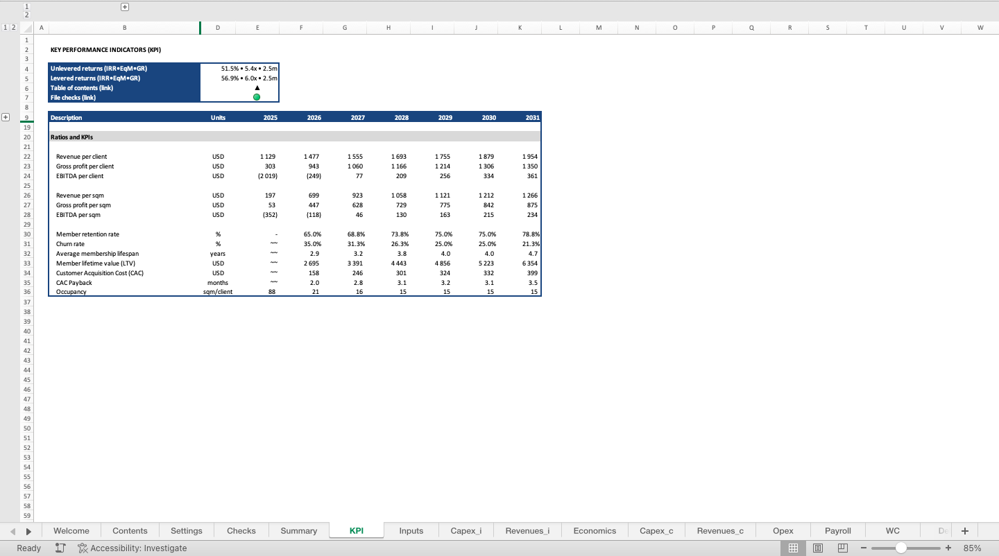Image resolution: width=999 pixels, height=556 pixels.
Task: Go to the Welcome sheet tab
Action: tap(71, 530)
